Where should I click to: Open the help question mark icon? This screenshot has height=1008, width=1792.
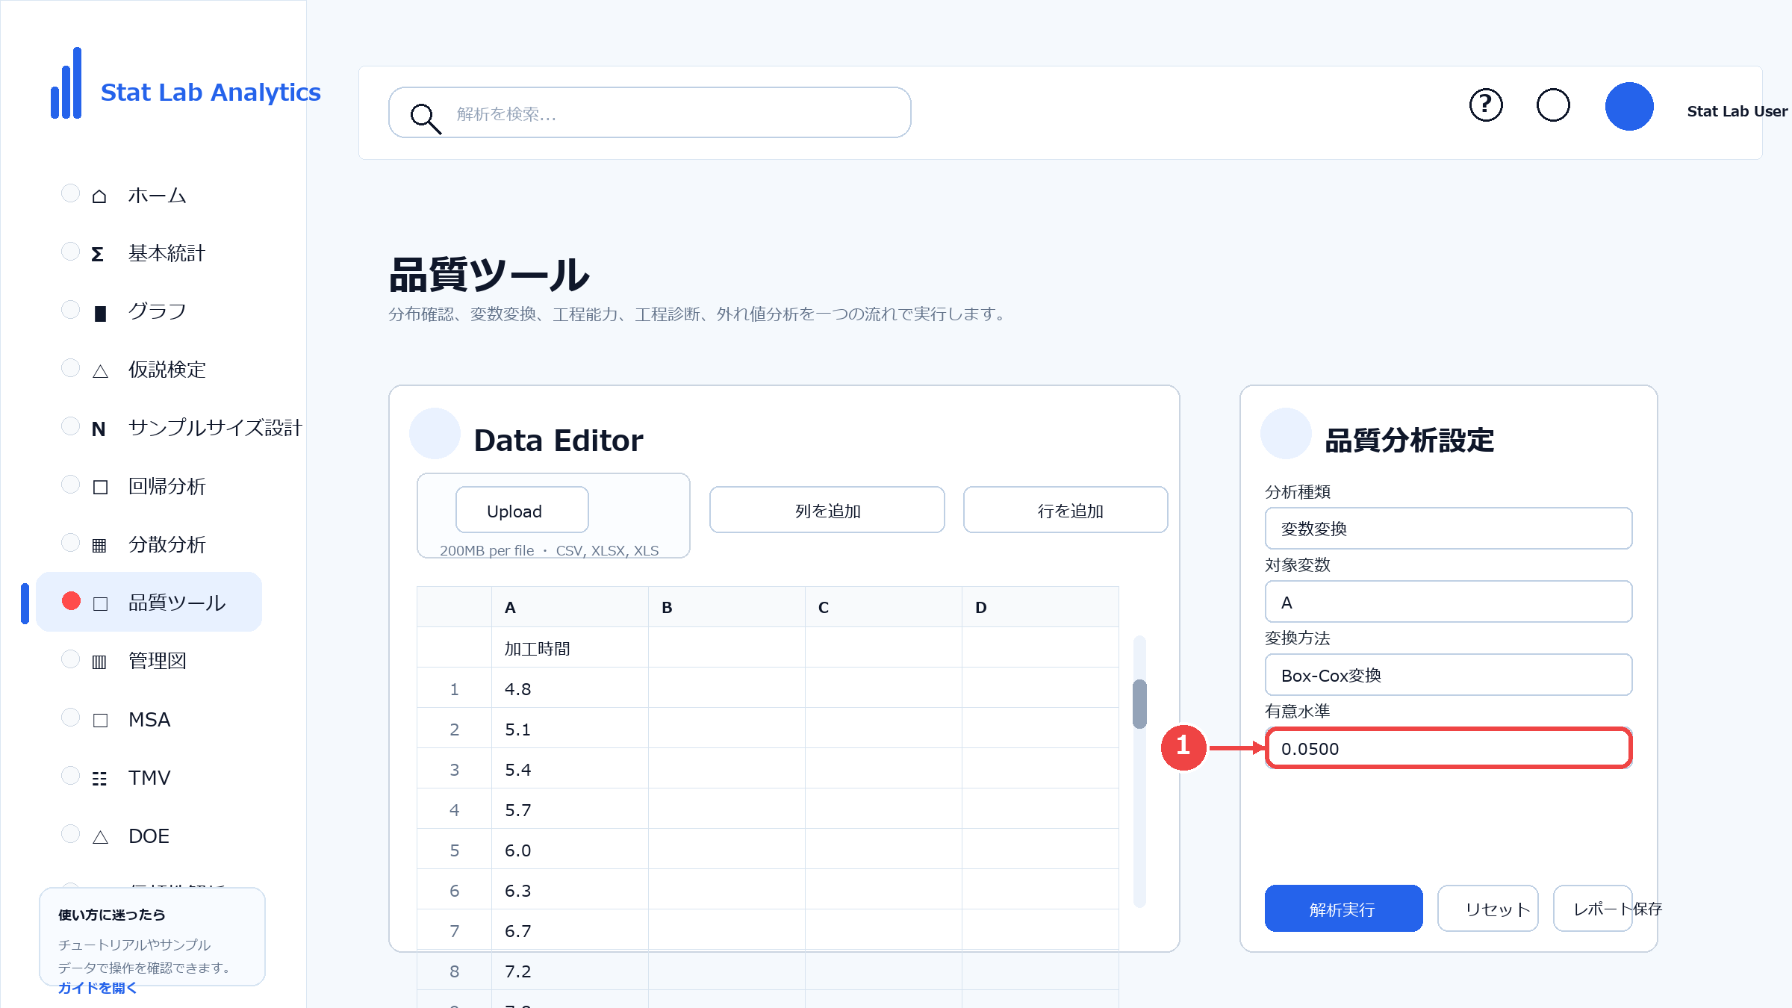(x=1486, y=105)
